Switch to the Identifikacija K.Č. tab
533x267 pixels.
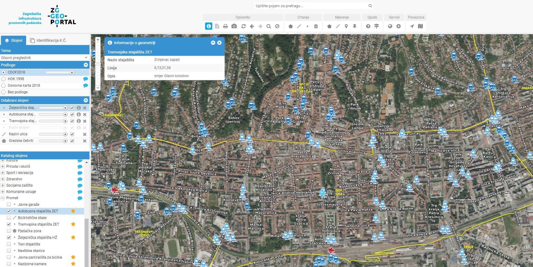[x=48, y=40]
